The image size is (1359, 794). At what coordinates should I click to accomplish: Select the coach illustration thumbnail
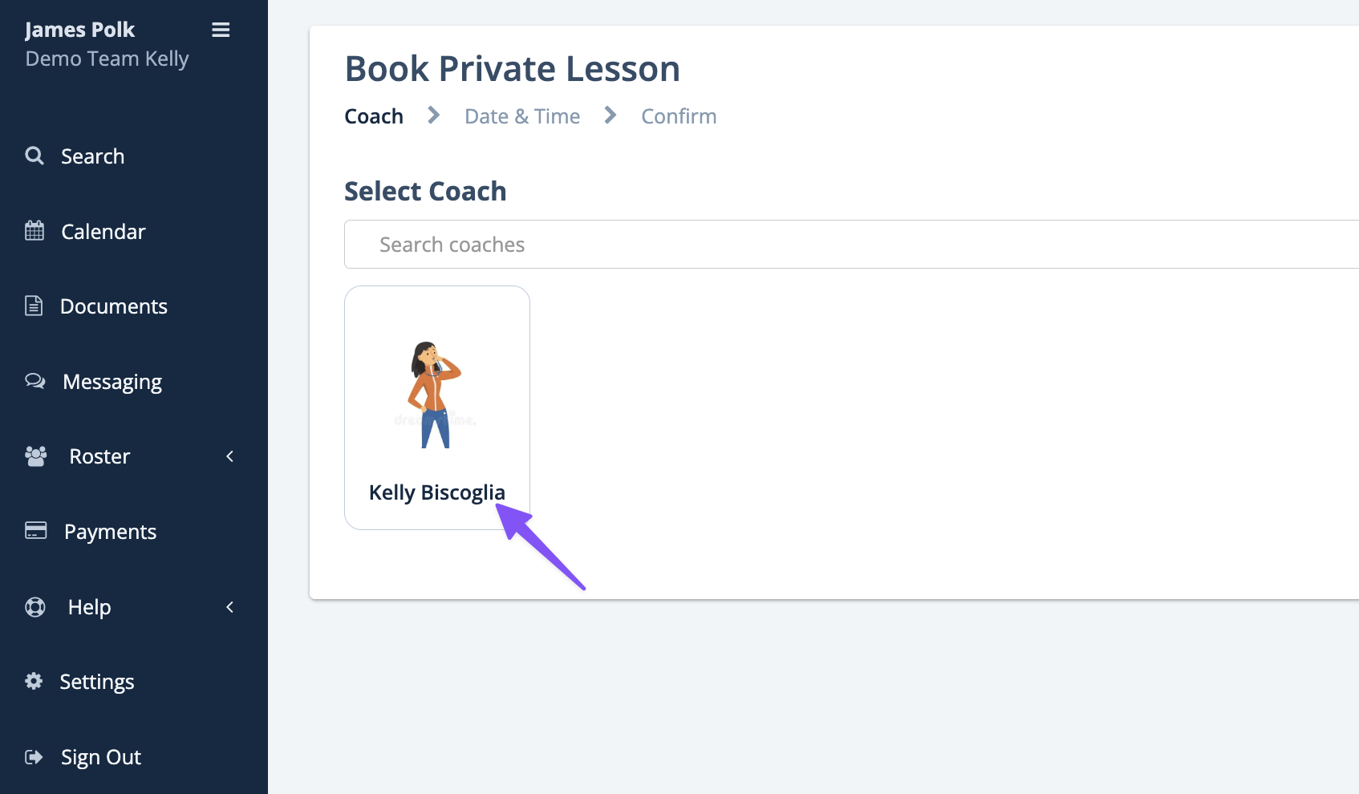point(436,395)
